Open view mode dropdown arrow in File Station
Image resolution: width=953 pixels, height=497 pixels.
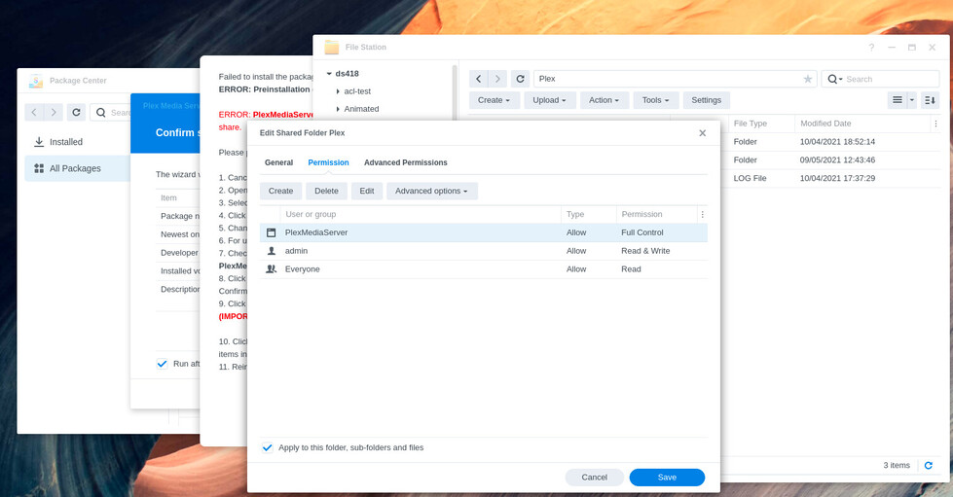click(912, 100)
